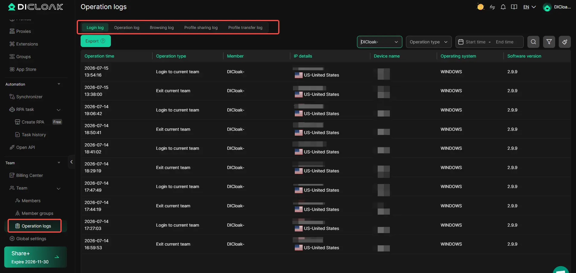Image resolution: width=576 pixels, height=273 pixels.
Task: Click the Export button
Action: pos(96,41)
